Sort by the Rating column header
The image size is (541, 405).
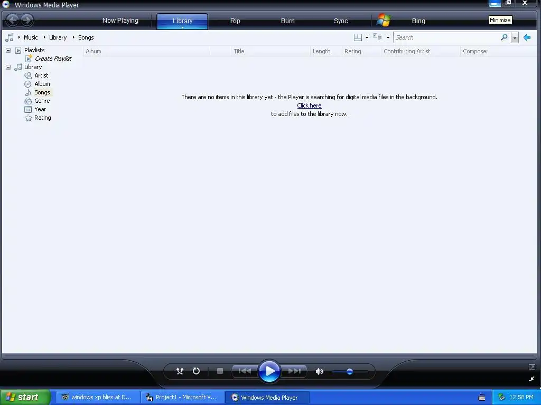point(361,51)
